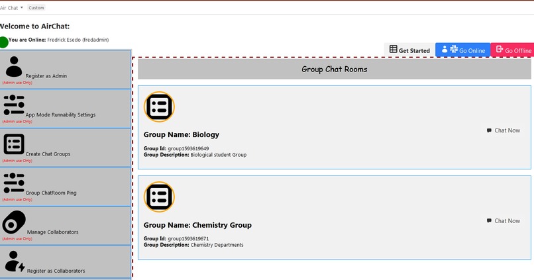The width and height of the screenshot is (534, 280).
Task: Click group id group1593619649
Action: pos(188,148)
